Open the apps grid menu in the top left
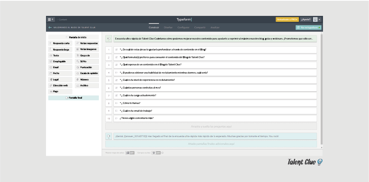The image size is (369, 182). click(50, 20)
